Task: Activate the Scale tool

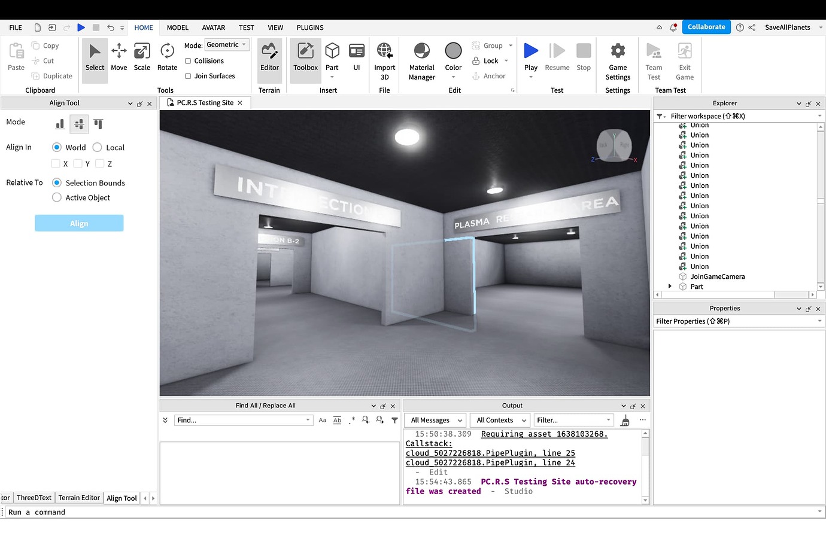Action: (142, 57)
